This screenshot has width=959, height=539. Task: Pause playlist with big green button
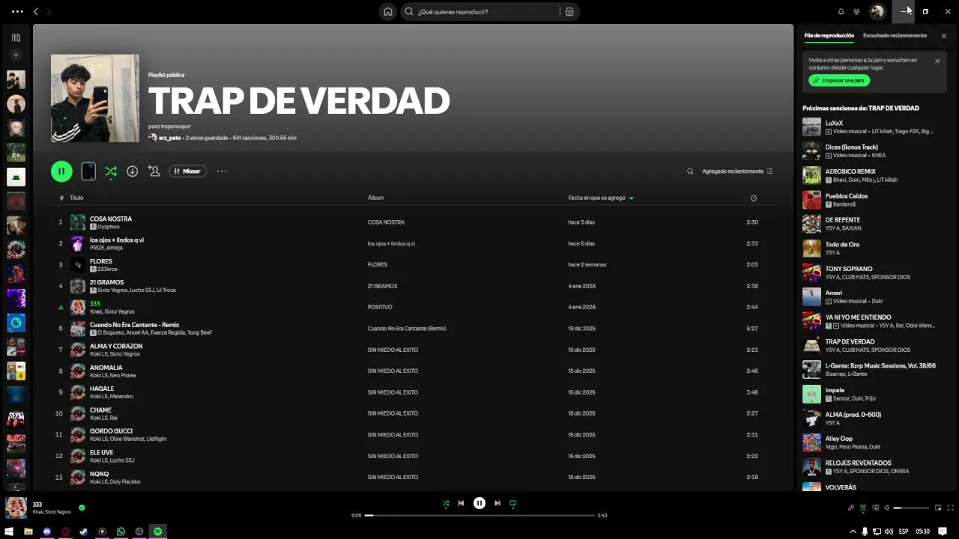tap(61, 171)
